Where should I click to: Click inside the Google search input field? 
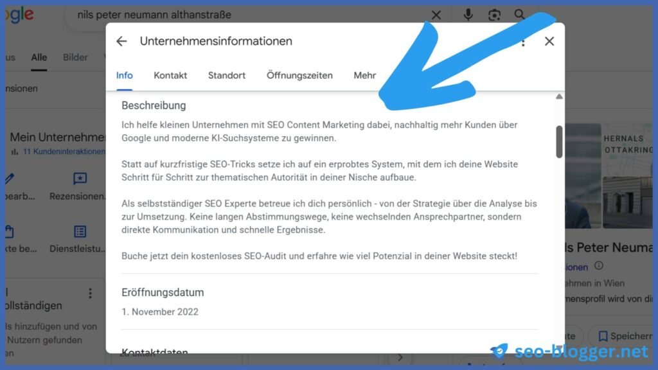click(251, 15)
